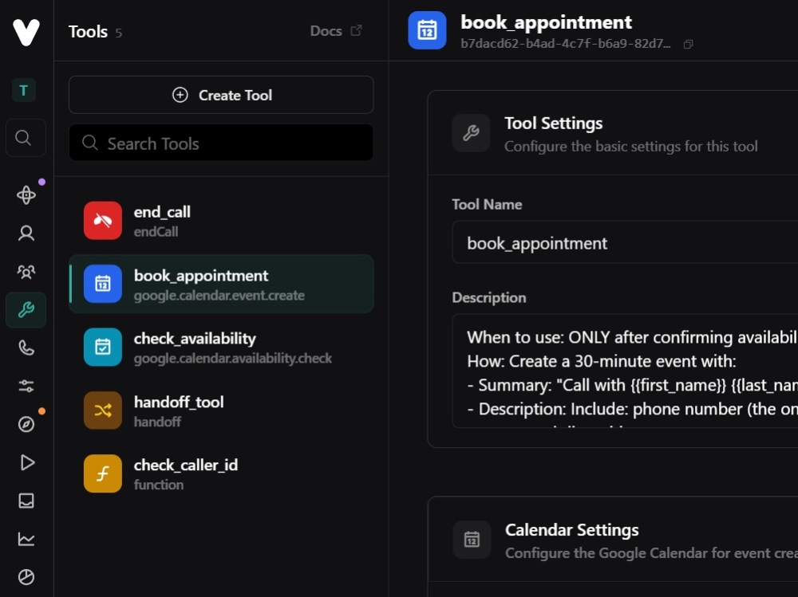Edit the Tool Name input field
798x597 pixels.
coord(625,242)
